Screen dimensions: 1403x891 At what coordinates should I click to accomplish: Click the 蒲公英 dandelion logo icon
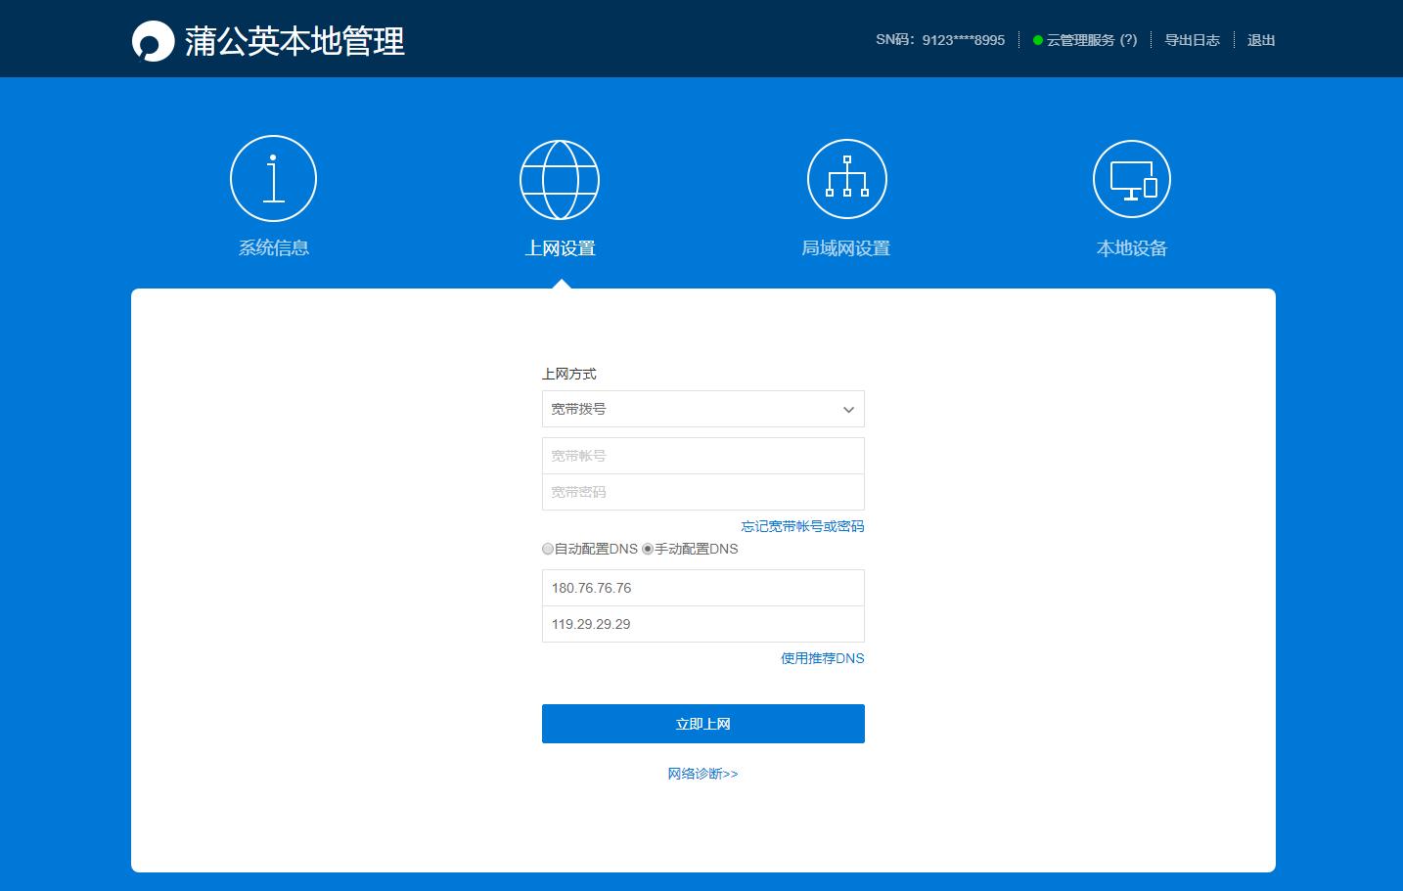(x=152, y=39)
